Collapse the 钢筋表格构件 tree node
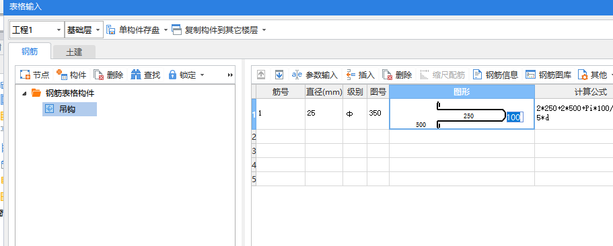The height and width of the screenshot is (246, 613). (x=24, y=93)
